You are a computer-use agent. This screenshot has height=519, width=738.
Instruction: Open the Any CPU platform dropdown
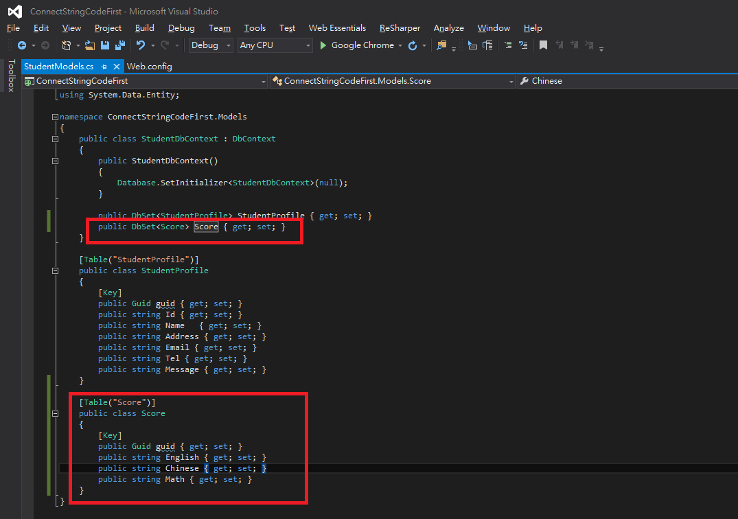point(275,45)
